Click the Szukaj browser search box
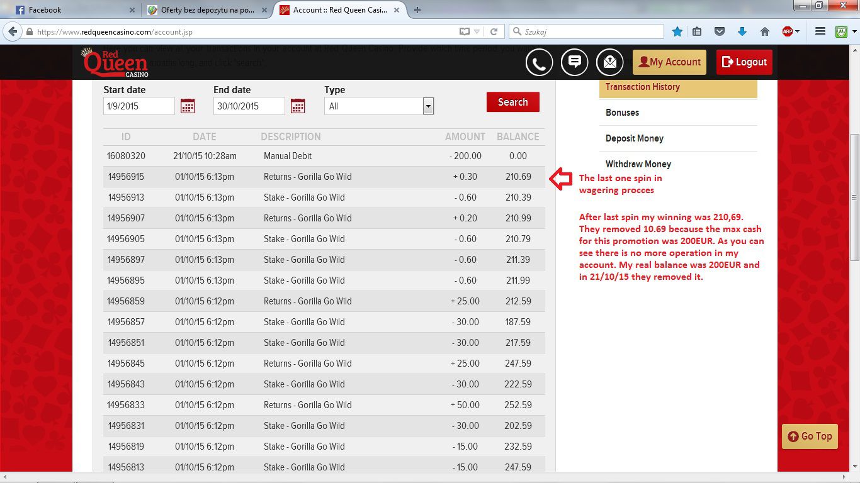860x483 pixels. point(586,31)
